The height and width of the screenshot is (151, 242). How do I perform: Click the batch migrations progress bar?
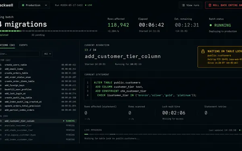pyautogui.click(x=49, y=31)
